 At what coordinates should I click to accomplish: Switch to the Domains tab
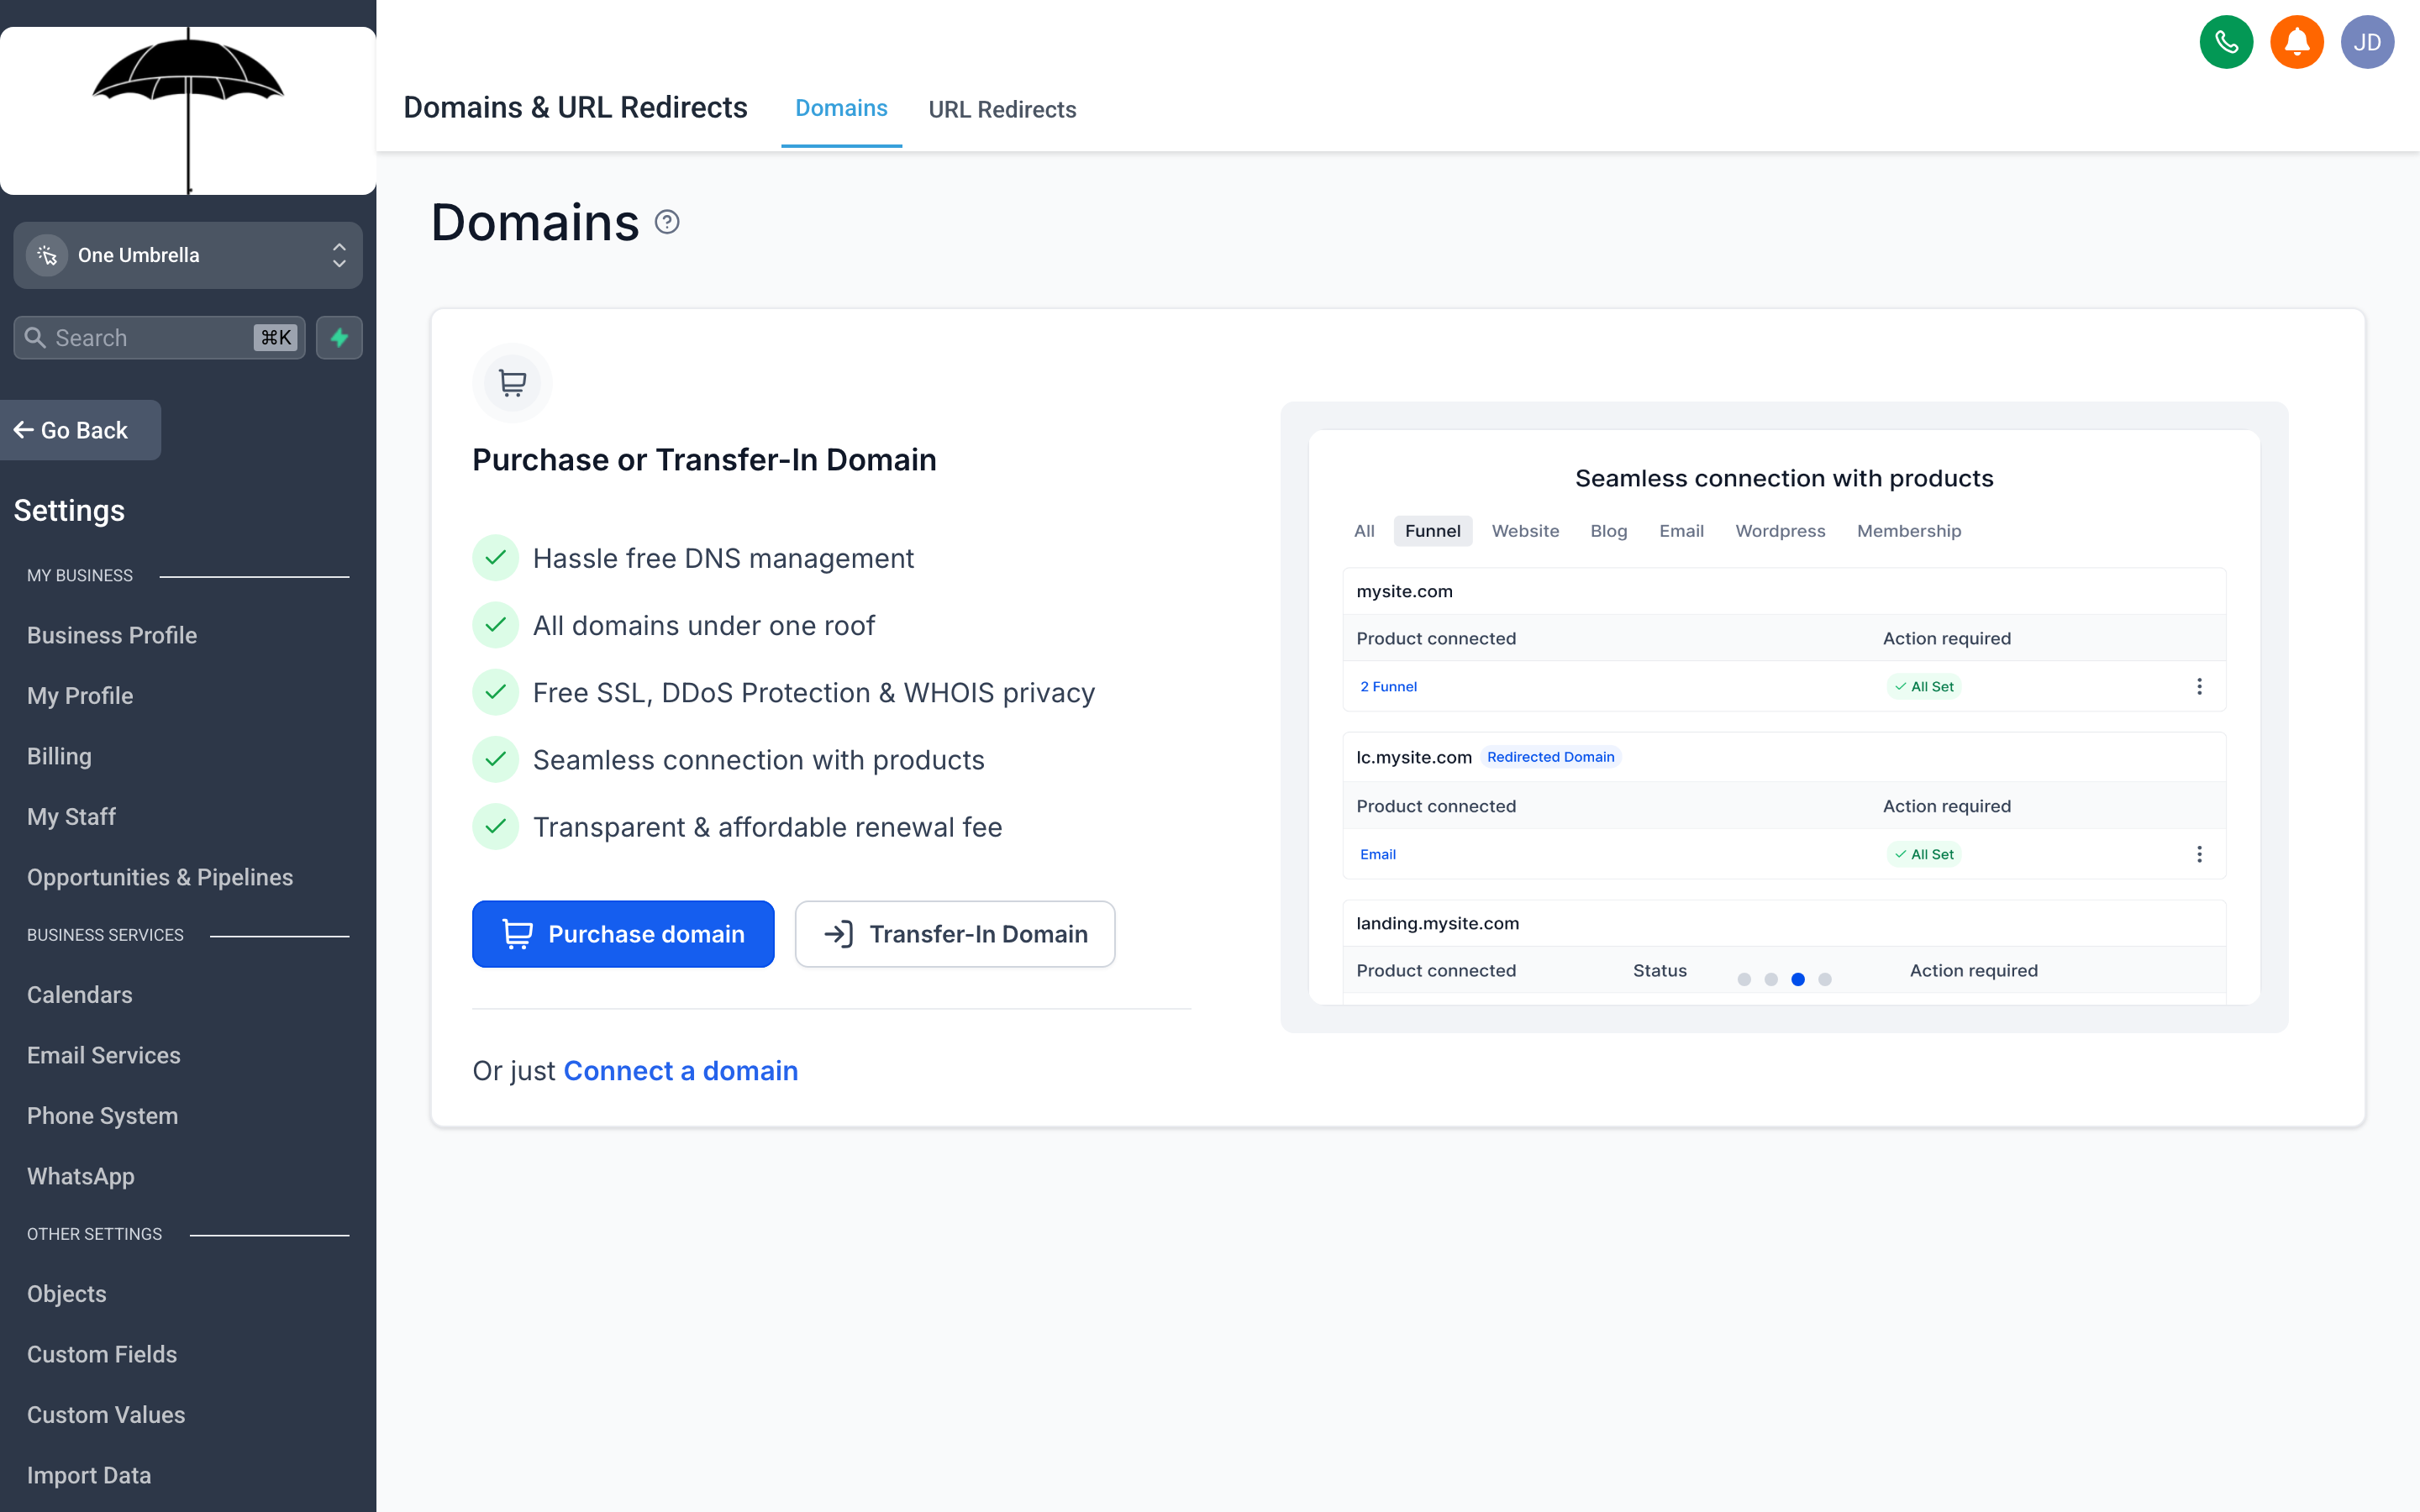coord(841,108)
